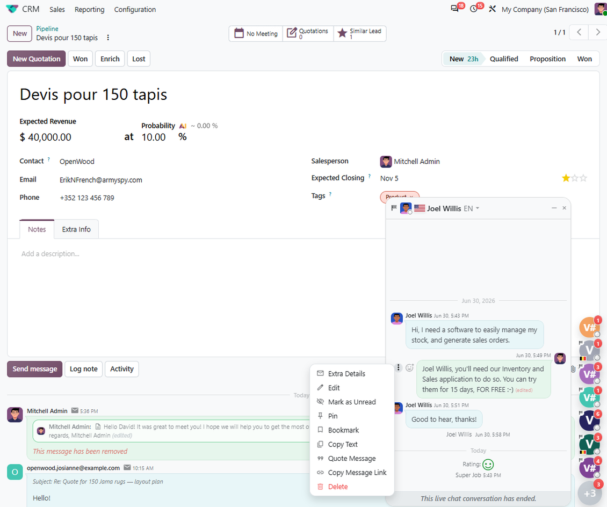
Task: Choose Quote Message option
Action: 352,458
